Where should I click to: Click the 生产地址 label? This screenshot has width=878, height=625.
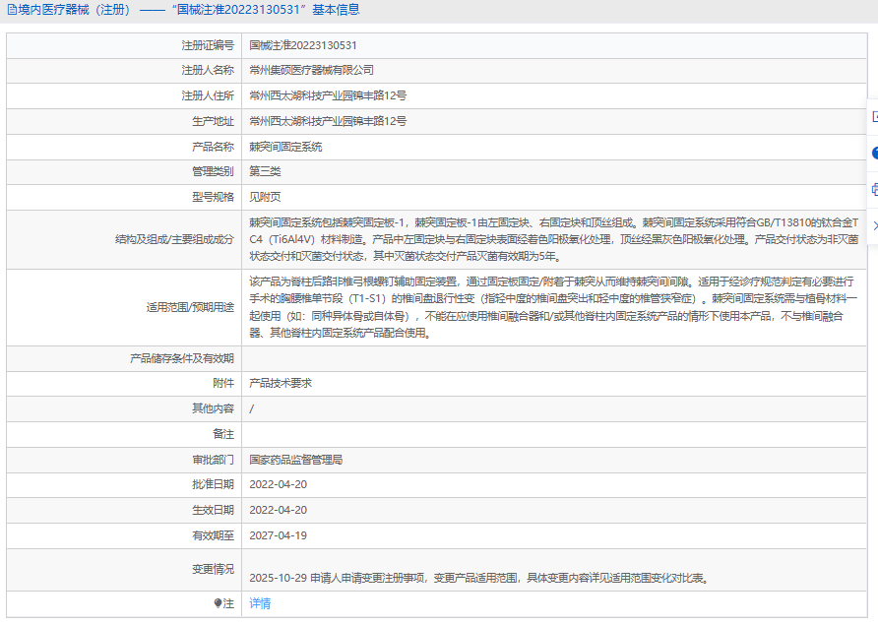point(213,121)
